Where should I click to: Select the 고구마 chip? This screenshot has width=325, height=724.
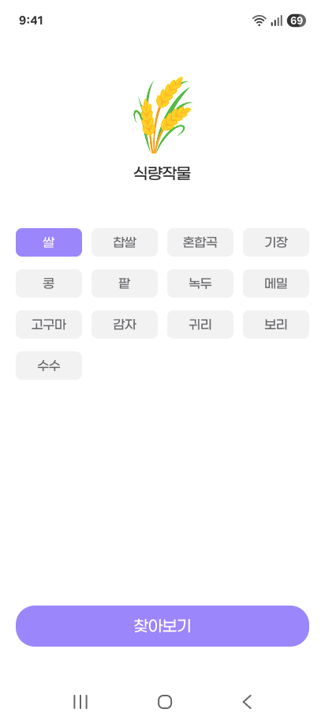coord(49,324)
